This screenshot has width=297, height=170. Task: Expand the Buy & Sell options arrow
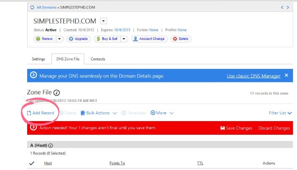(124, 39)
